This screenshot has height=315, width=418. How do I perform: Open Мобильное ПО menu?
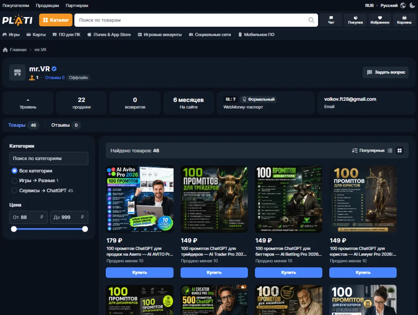click(256, 34)
